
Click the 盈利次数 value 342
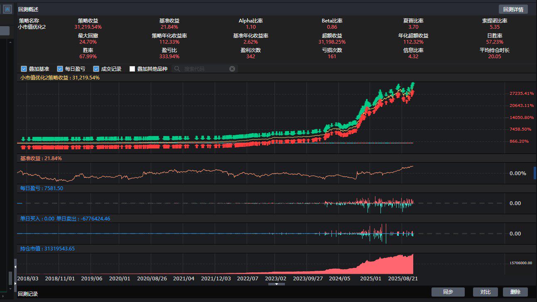(251, 57)
